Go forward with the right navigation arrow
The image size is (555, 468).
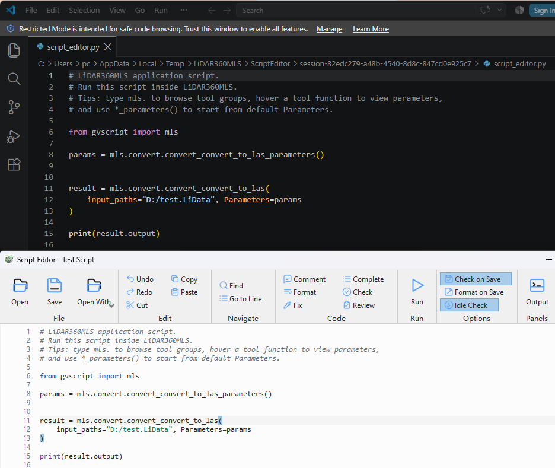point(227,10)
